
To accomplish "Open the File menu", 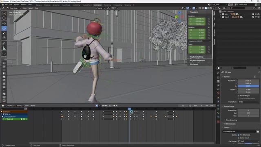I will tap(6, 5).
